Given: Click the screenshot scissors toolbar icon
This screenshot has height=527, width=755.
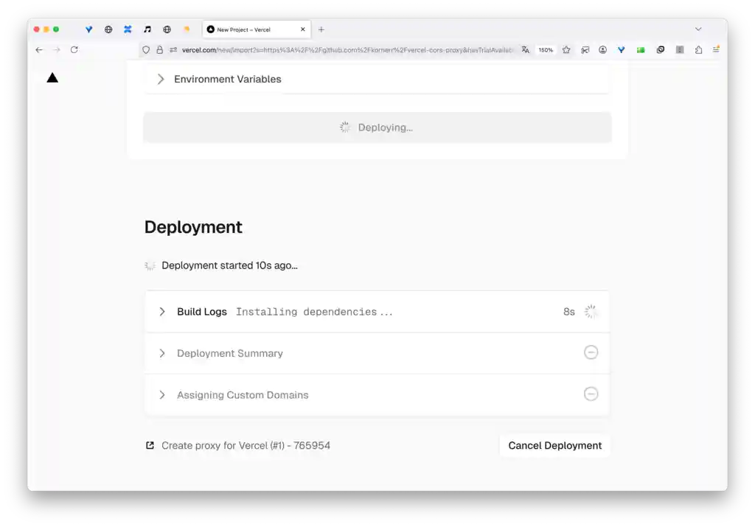Looking at the screenshot, I should click(x=585, y=49).
